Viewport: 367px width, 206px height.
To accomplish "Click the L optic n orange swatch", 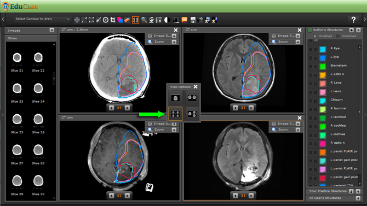I will pos(323,75).
